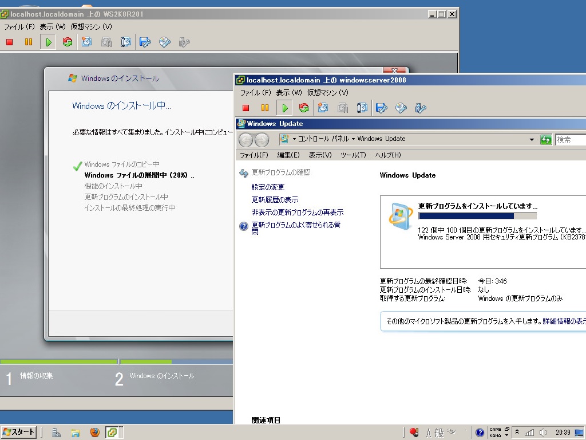
Task: Open ファイル(F) menu in Windows Update window
Action: click(x=254, y=155)
